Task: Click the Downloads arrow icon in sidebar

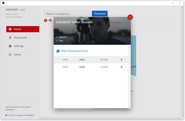Action: (10, 38)
